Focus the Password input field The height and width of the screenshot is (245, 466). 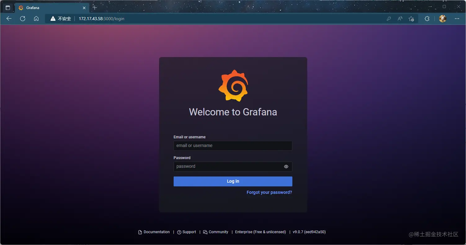pyautogui.click(x=233, y=167)
